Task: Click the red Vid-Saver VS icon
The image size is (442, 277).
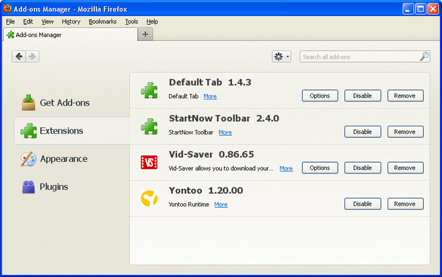Action: coord(149,162)
